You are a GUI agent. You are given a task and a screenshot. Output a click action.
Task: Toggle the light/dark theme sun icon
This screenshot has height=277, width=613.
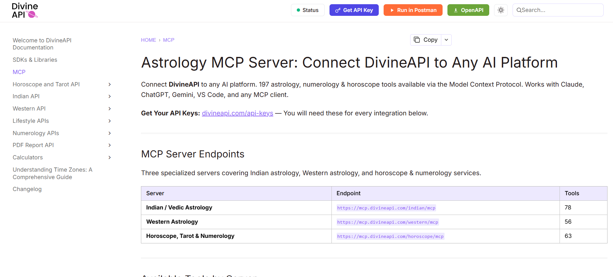point(501,10)
